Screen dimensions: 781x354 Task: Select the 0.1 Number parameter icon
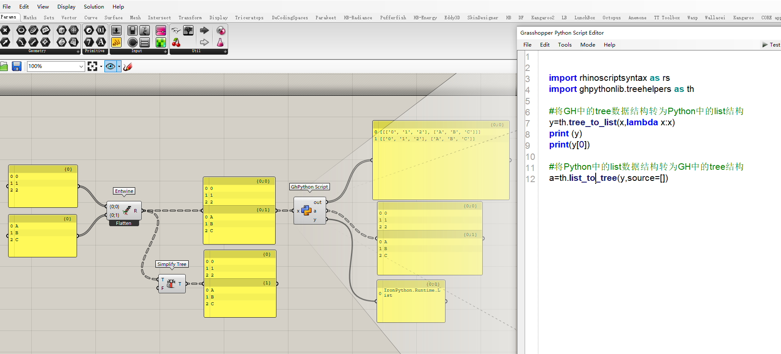[101, 30]
